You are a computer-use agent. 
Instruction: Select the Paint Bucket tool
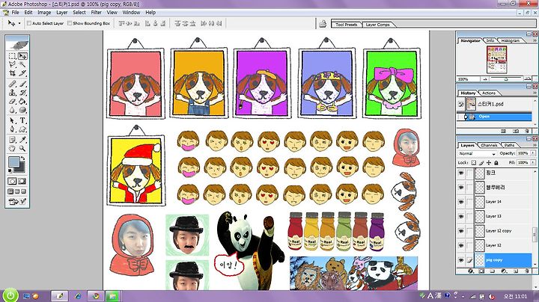(22, 101)
